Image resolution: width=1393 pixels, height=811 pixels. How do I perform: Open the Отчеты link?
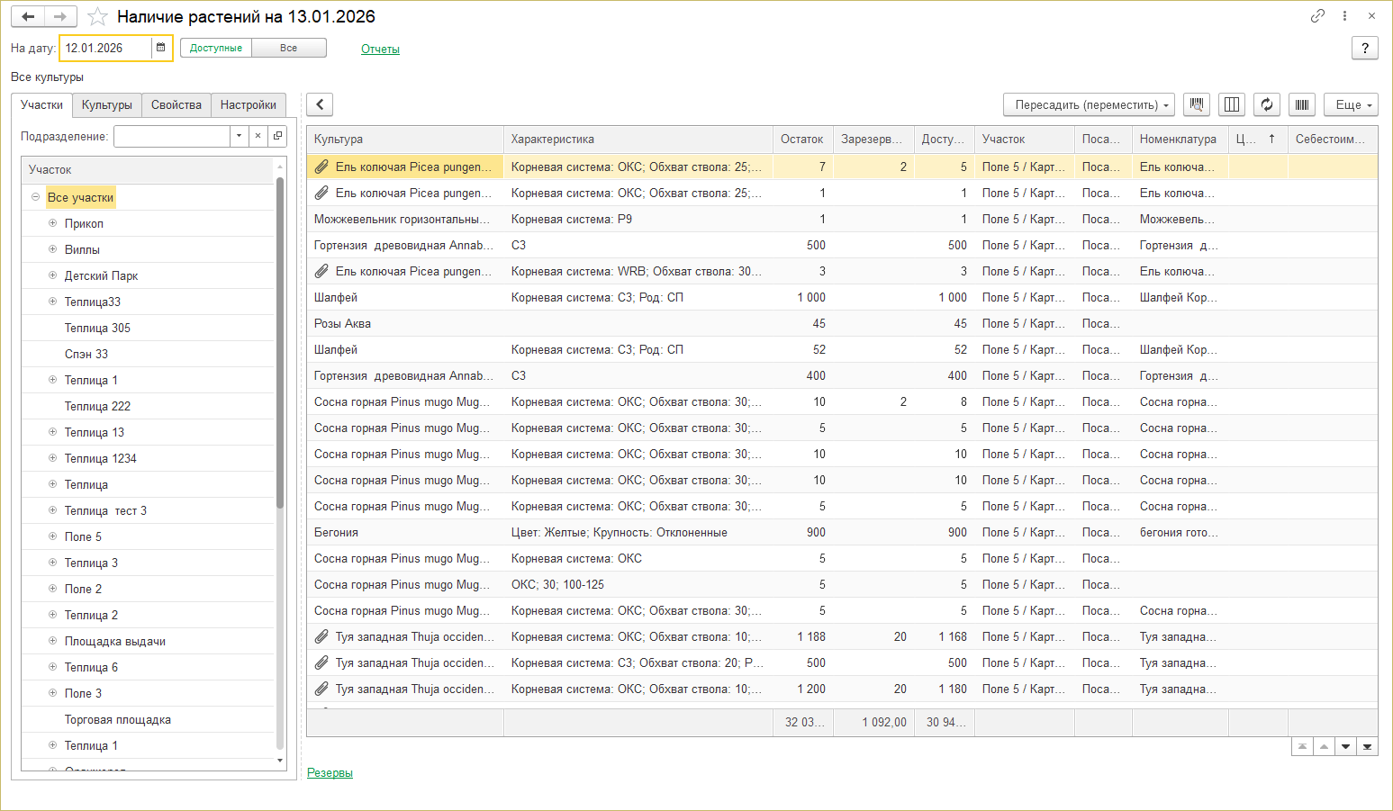pyautogui.click(x=380, y=50)
